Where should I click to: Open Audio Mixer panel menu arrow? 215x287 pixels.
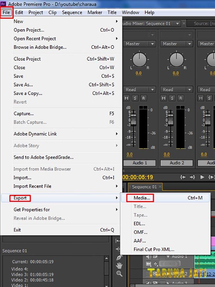pyautogui.click(x=177, y=23)
